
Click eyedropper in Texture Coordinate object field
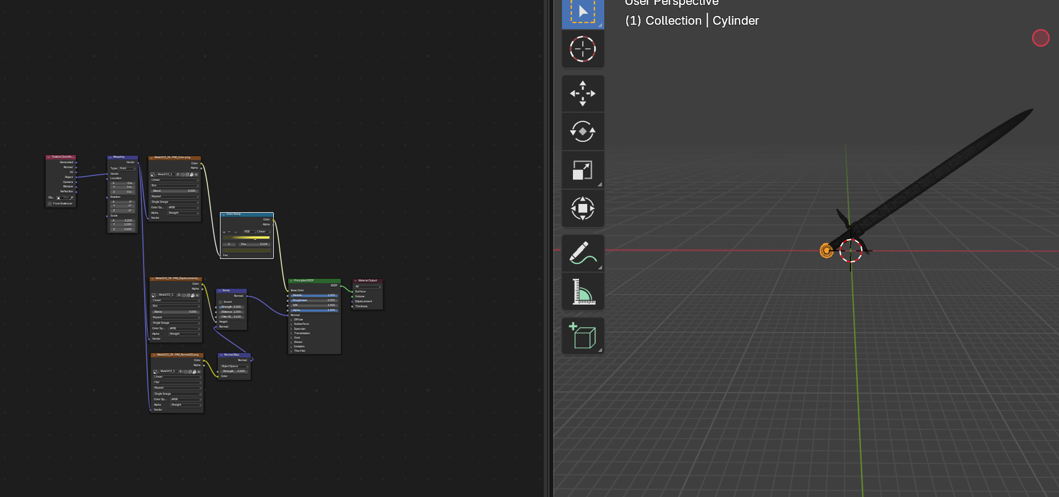[x=71, y=198]
